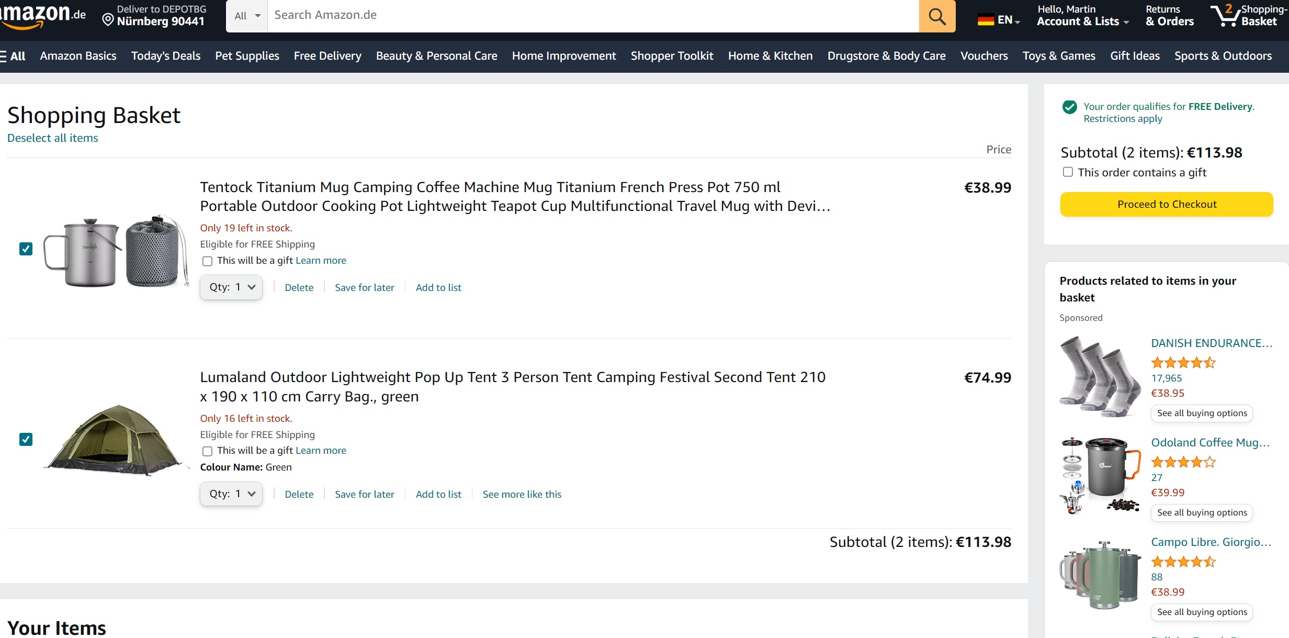Click Proceed to Checkout button
The image size is (1289, 638).
(x=1167, y=204)
